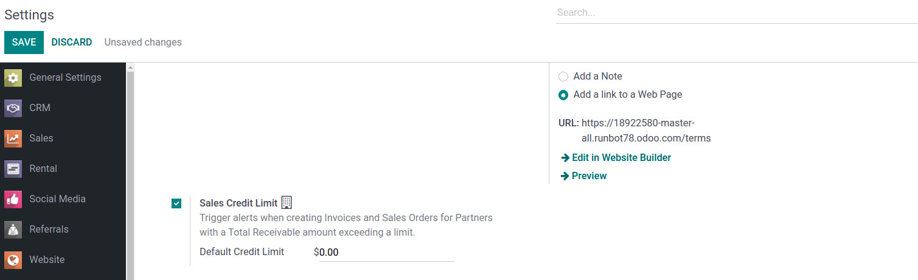Click building icon beside Sales Credit Limit
Screen dimensions: 918x280
pos(287,203)
